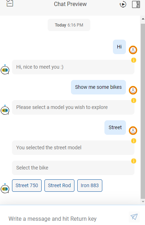Click bot avatar beside 'Hi, nice to meet you'
The image size is (145, 225).
[x=5, y=70]
